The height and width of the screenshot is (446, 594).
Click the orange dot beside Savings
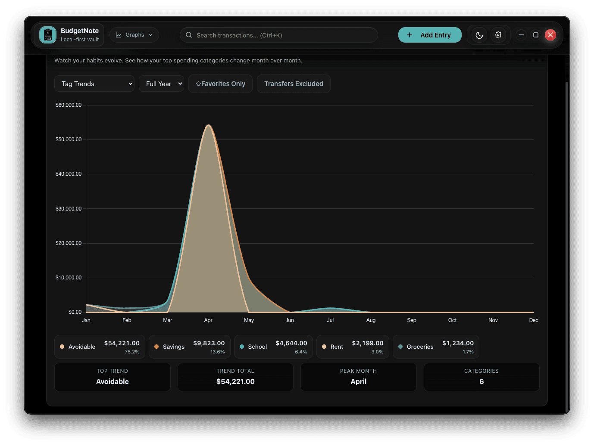(156, 347)
